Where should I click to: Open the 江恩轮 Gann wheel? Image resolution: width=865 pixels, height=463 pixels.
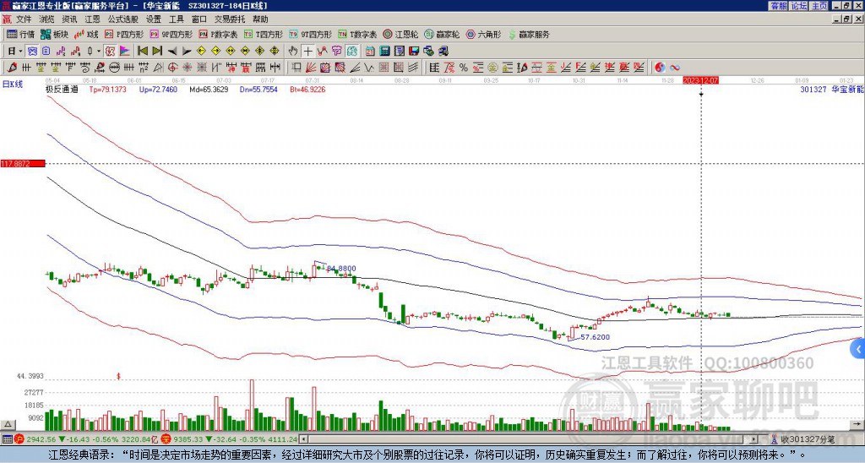[400, 34]
